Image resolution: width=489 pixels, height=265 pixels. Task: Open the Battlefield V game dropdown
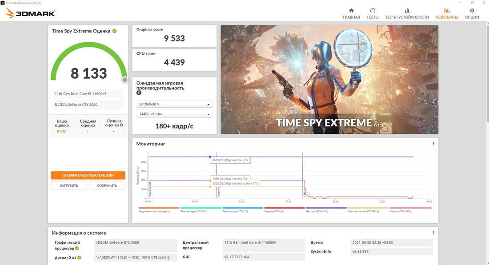(x=174, y=104)
